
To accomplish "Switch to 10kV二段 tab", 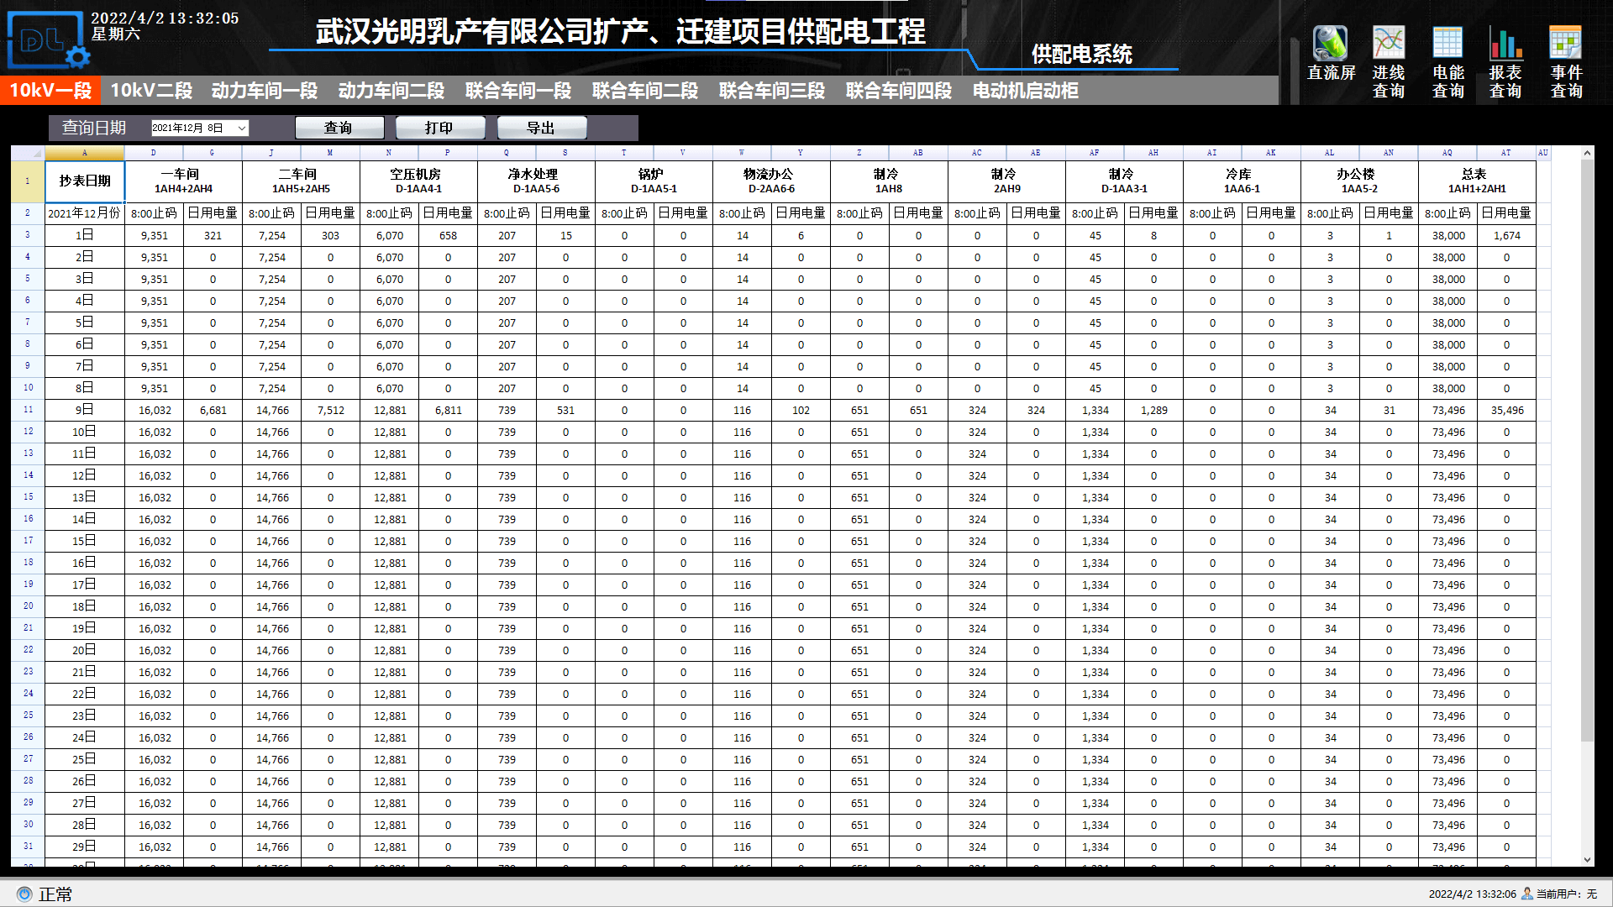I will (151, 91).
